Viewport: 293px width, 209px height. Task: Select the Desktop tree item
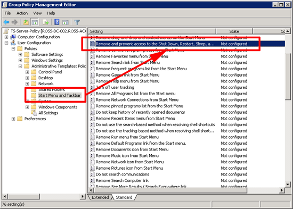[x=46, y=78]
